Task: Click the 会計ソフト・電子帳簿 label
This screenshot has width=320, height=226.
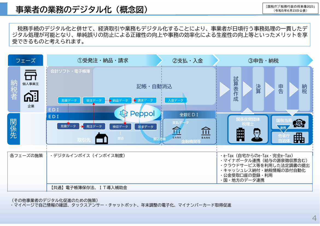Action: (x=70, y=71)
